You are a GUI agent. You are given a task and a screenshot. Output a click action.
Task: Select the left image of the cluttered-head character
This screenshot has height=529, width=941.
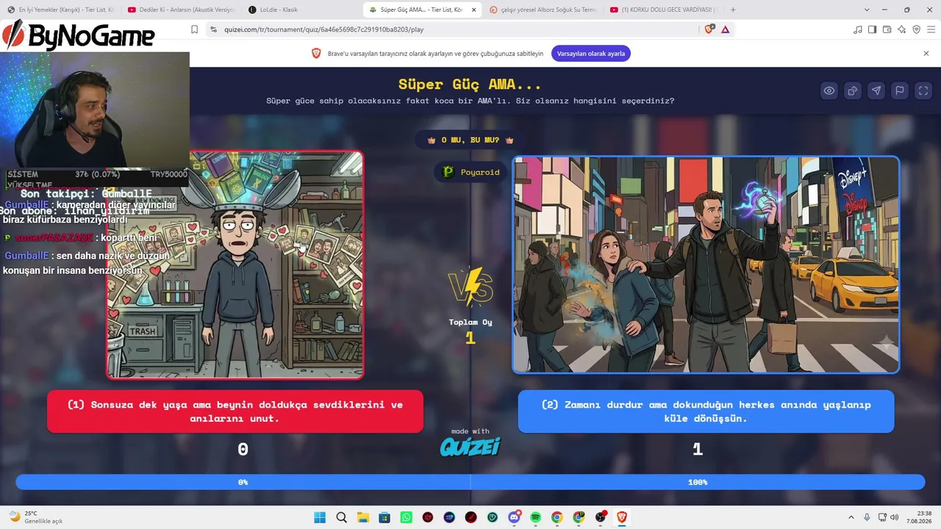(x=235, y=265)
